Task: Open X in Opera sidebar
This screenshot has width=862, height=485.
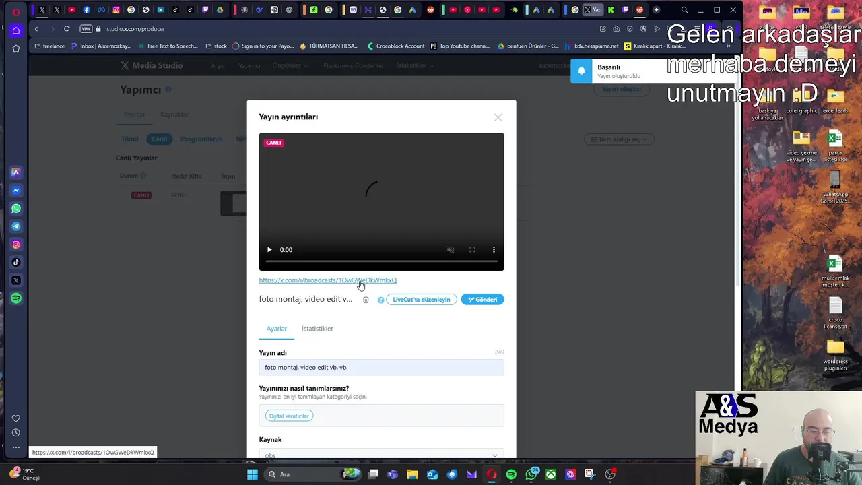Action: (16, 280)
